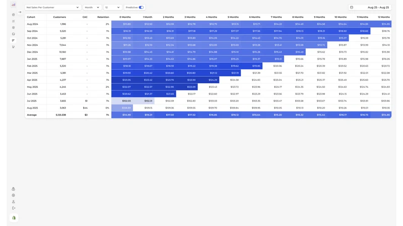Open the headset-shaped sidebar icon
403x226 pixels.
[14, 34]
